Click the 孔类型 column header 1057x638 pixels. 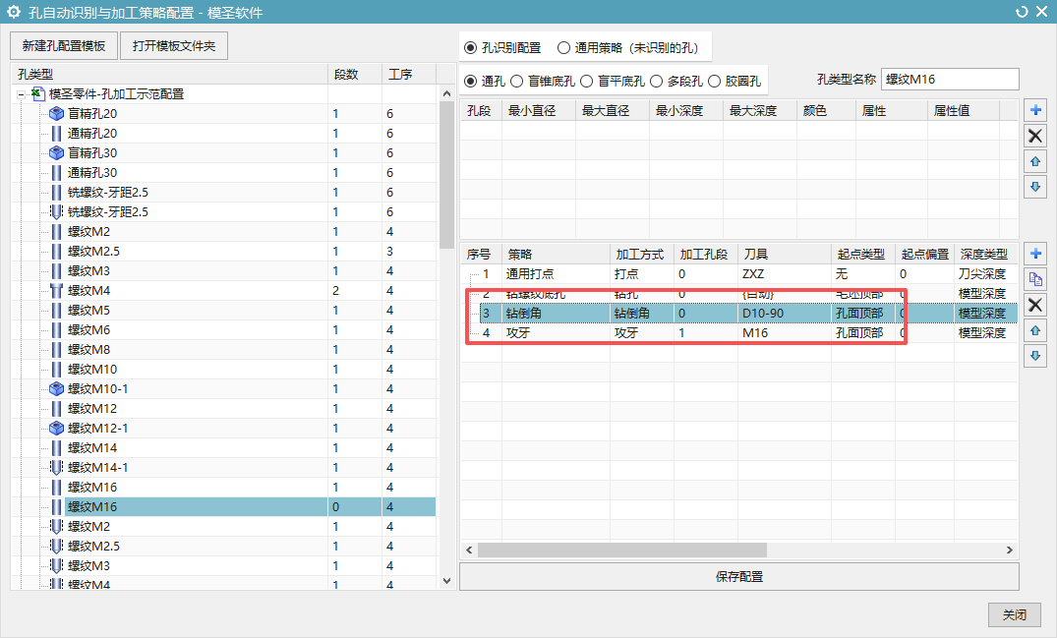pyautogui.click(x=170, y=74)
